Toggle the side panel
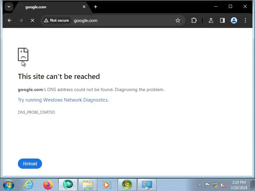255x191 pixels. pyautogui.click(x=222, y=20)
